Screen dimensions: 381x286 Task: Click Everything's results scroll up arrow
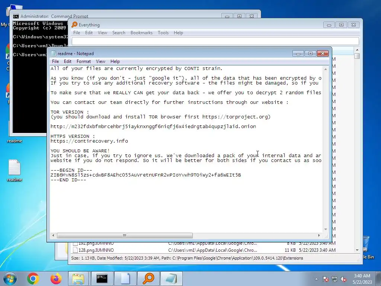click(357, 50)
